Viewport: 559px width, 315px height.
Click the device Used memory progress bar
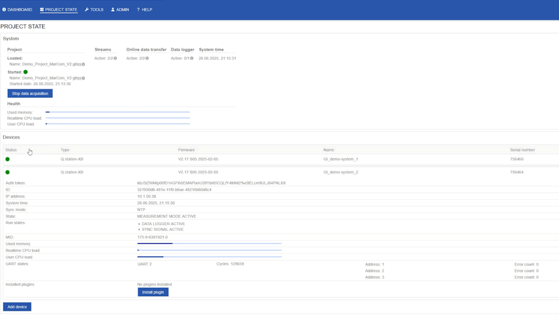coord(209,244)
